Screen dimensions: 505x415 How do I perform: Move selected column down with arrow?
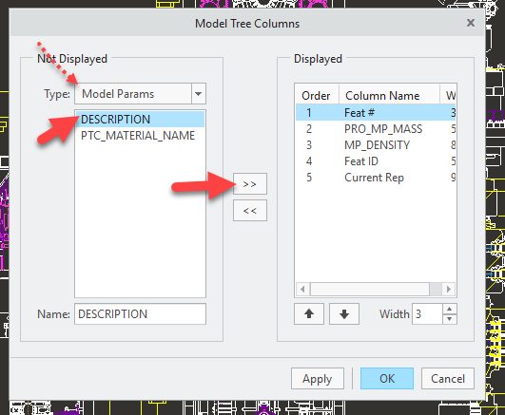[x=344, y=313]
